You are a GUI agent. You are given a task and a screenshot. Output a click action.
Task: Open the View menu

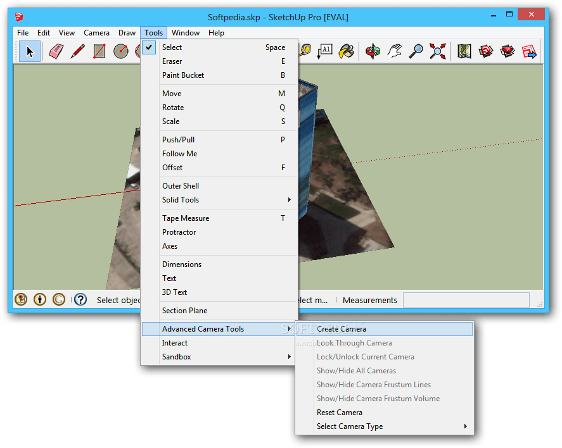tap(67, 32)
